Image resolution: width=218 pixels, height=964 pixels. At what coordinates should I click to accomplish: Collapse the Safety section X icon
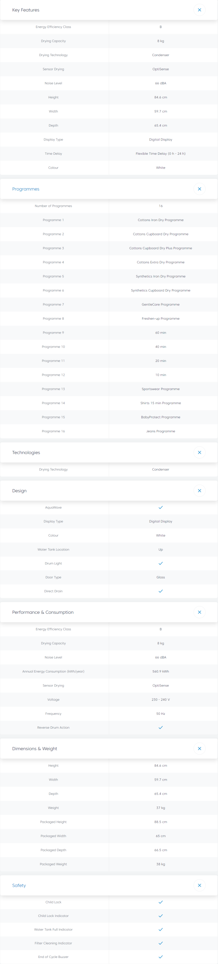tap(199, 885)
